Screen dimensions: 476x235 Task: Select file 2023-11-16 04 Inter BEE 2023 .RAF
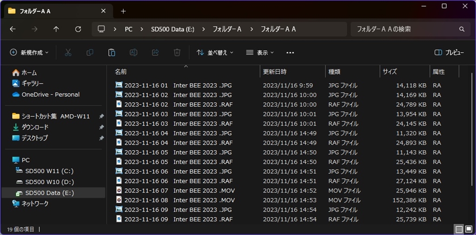pos(178,142)
